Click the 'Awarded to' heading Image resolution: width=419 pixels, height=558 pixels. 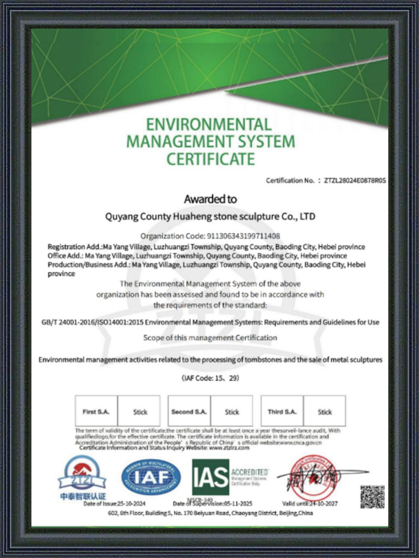coord(210,199)
